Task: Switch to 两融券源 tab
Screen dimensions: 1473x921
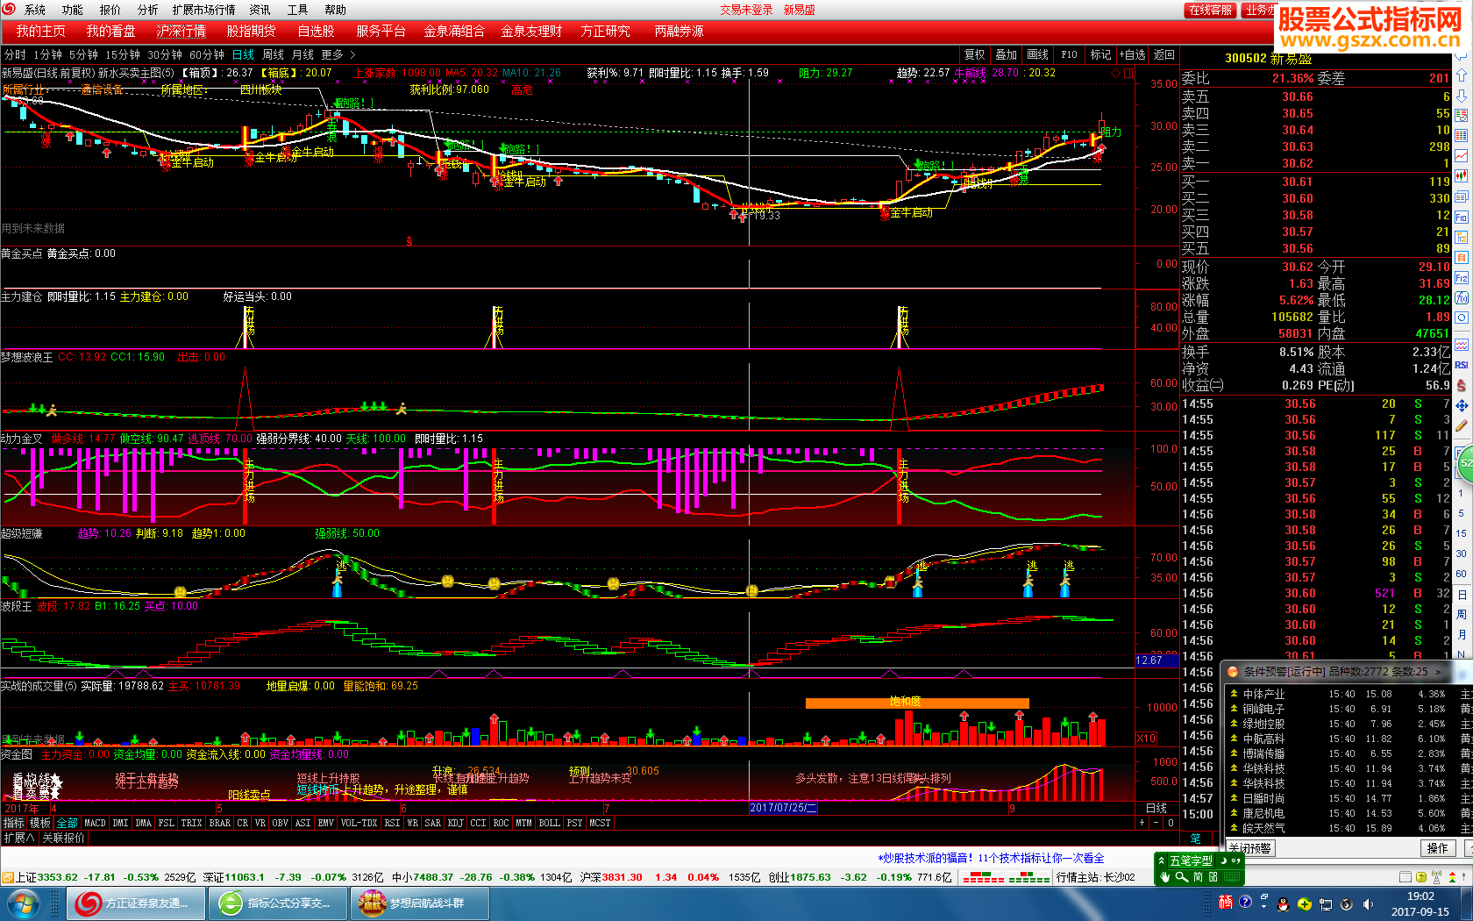Action: 679,31
